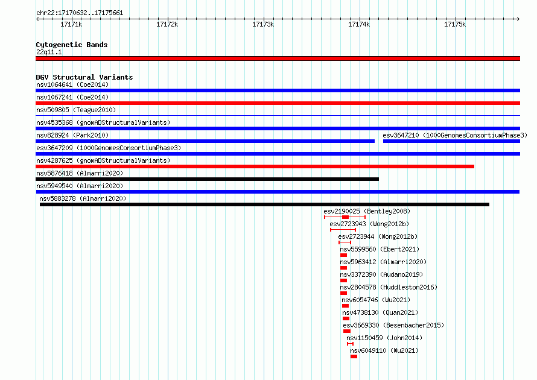
Task: Click the nsv1067241 (Coe2014) red variant bar
Action: [x=278, y=103]
